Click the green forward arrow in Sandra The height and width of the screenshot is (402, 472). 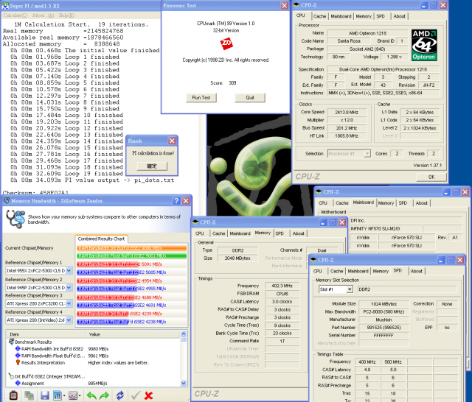pyautogui.click(x=104, y=395)
